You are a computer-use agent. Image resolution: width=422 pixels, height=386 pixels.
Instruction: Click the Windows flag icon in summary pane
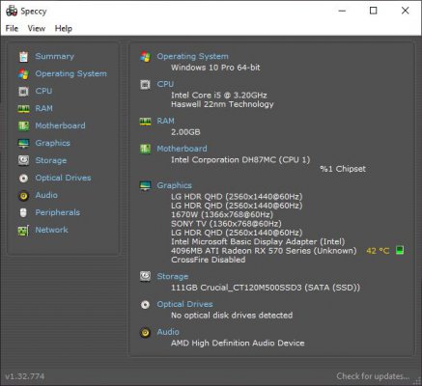pos(145,57)
